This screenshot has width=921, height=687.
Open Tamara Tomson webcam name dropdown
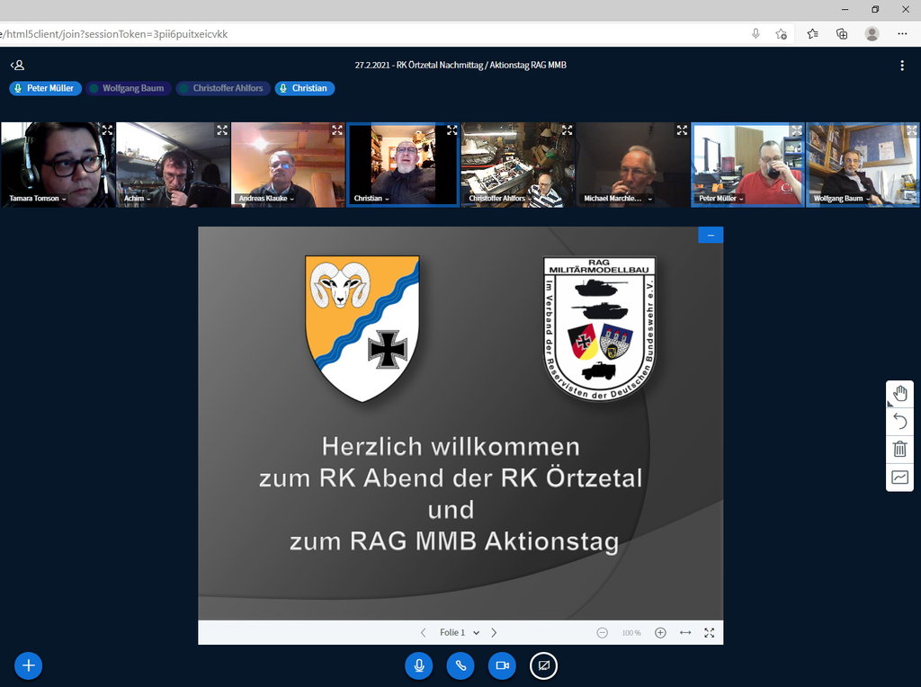(x=37, y=199)
